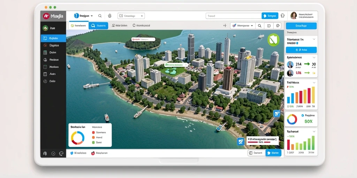Viewport: 357px width, 178px height.
Task: Select the highlighted blue sidebar item icon
Action: click(x=45, y=38)
